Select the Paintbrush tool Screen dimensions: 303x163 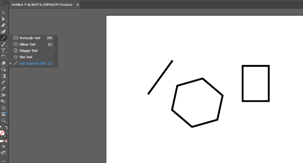[x=3, y=44]
